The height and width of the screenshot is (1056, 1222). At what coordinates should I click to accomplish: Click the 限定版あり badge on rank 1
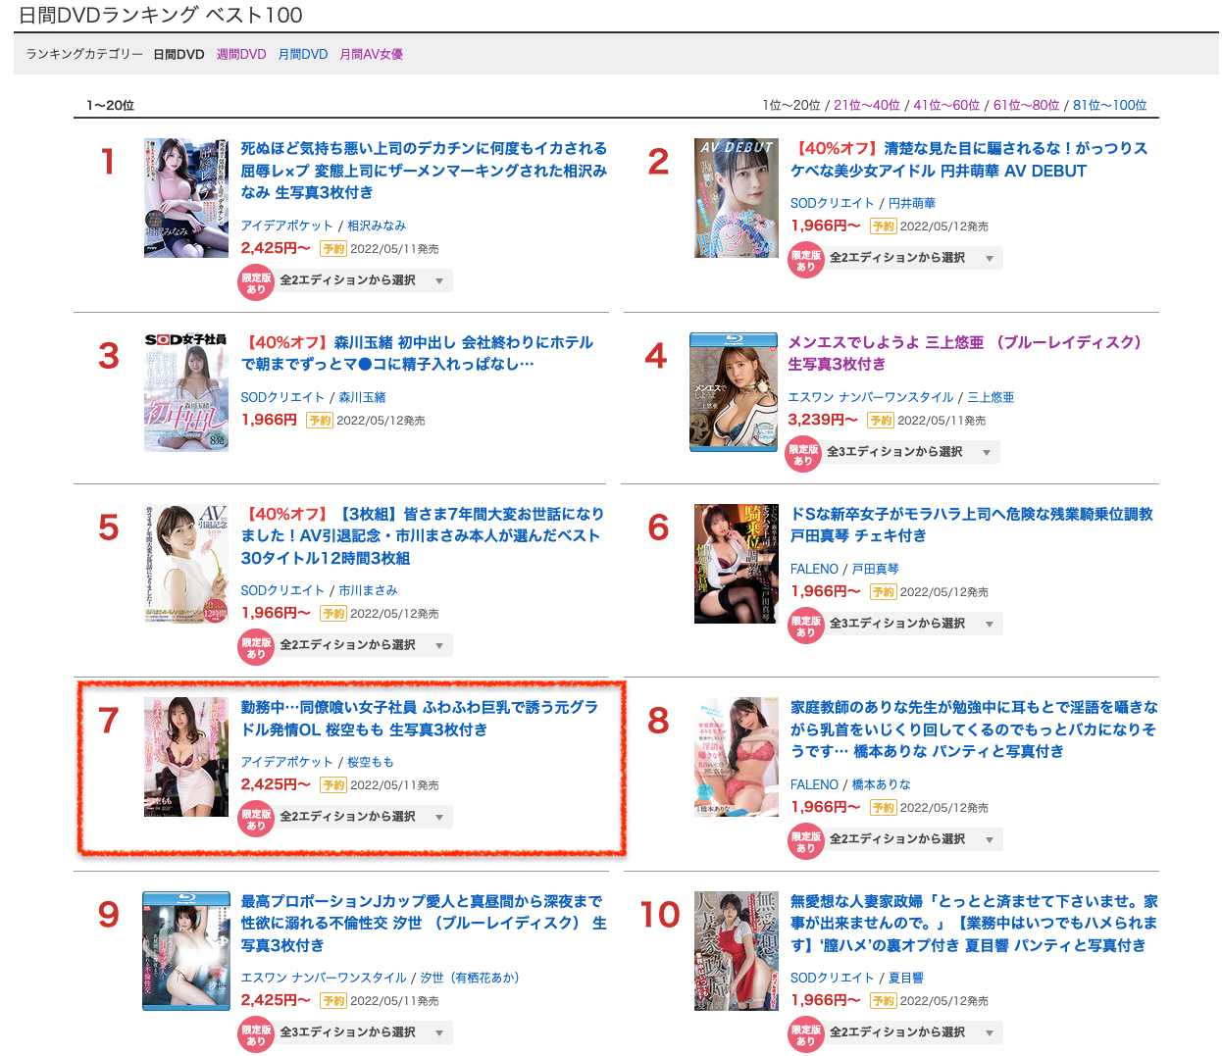point(256,283)
